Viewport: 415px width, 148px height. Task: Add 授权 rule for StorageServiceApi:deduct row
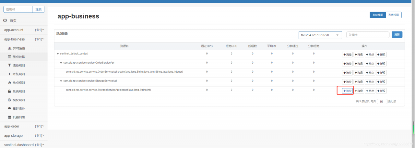[381, 91]
